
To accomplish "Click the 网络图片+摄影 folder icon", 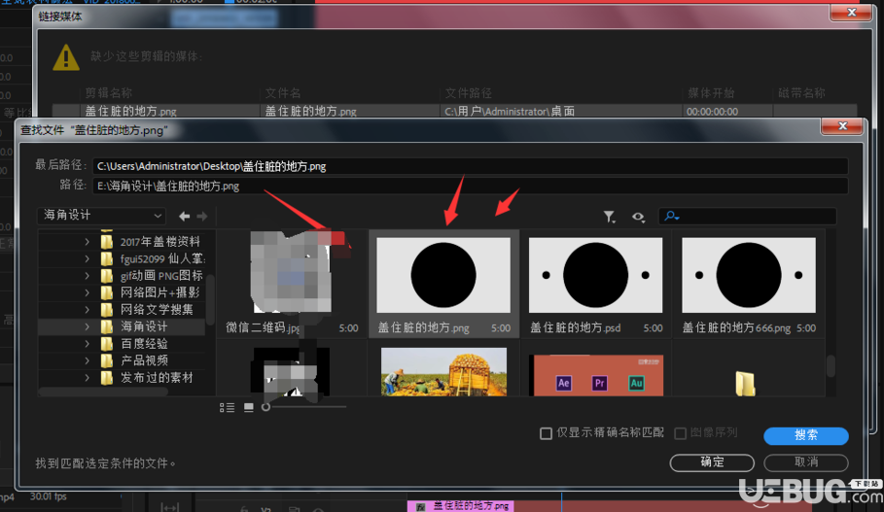I will coord(107,292).
